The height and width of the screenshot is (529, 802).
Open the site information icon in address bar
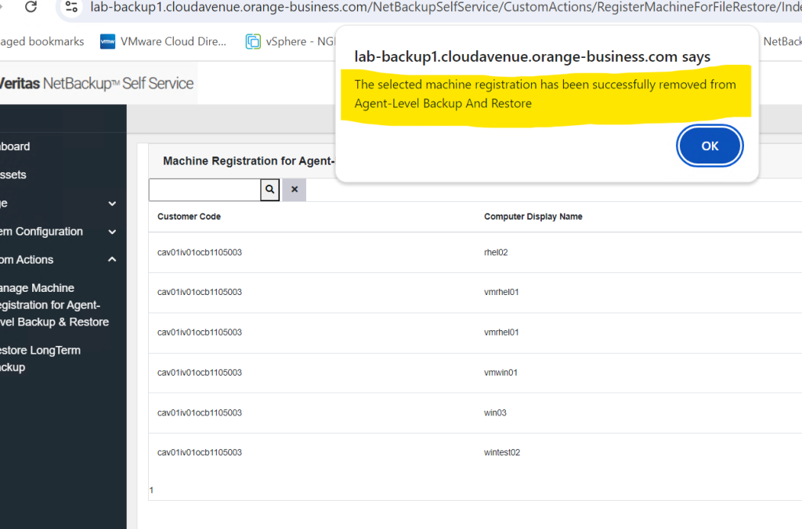pyautogui.click(x=71, y=7)
